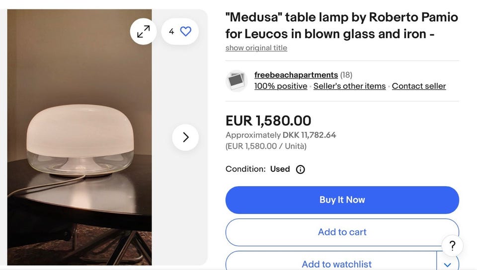Click the seller feedback count (18)
The height and width of the screenshot is (270, 477).
point(346,75)
